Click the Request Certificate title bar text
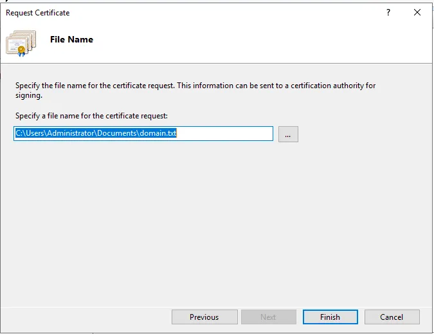 pos(38,12)
